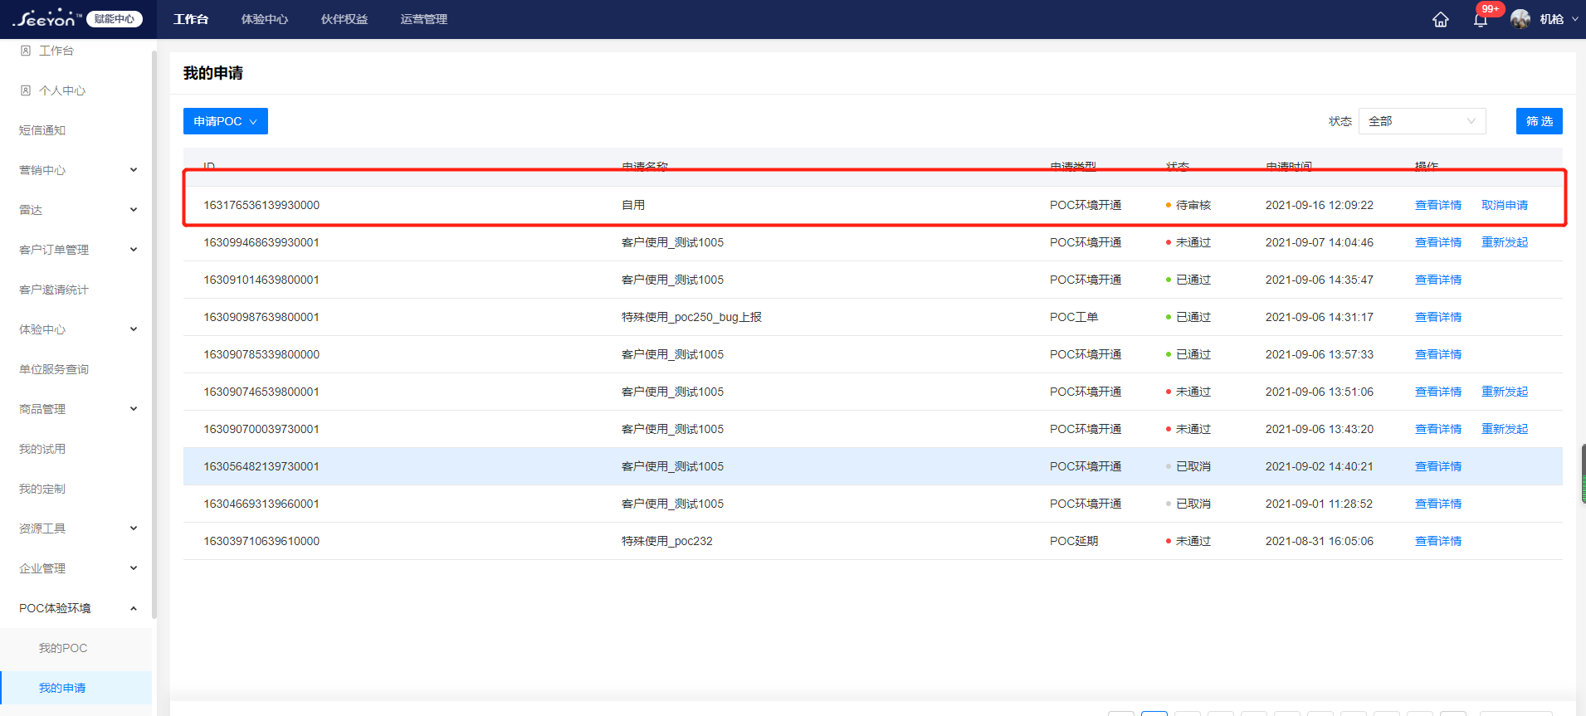
Task: View details for application 163056482139730001
Action: click(1438, 466)
